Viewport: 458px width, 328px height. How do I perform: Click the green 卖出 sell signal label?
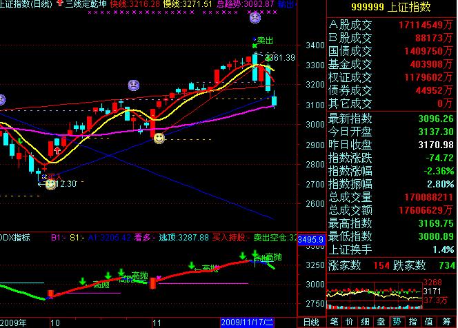coord(265,41)
